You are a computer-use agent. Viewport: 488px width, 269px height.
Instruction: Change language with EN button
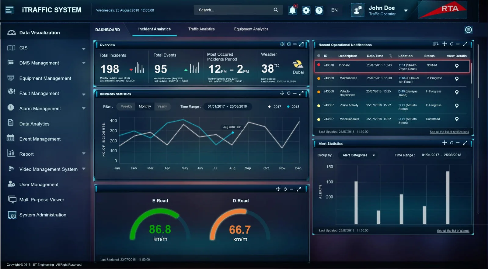click(334, 10)
